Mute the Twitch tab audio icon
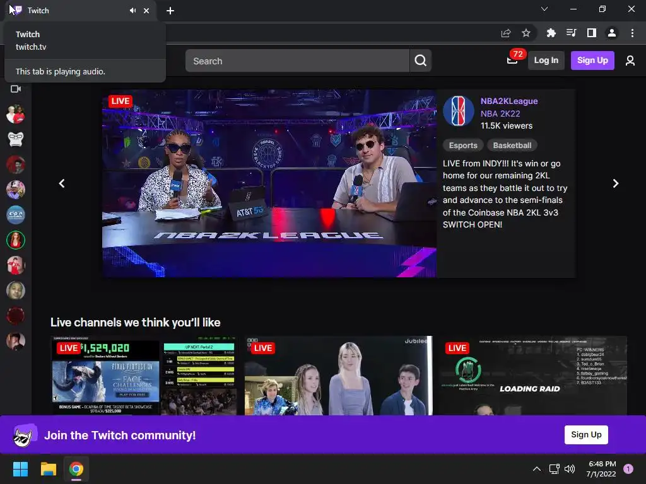This screenshot has height=484, width=646. point(132,11)
